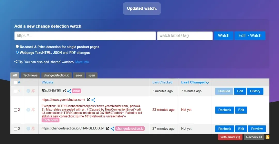Open History for the 某东运动相机 watch

[255, 91]
